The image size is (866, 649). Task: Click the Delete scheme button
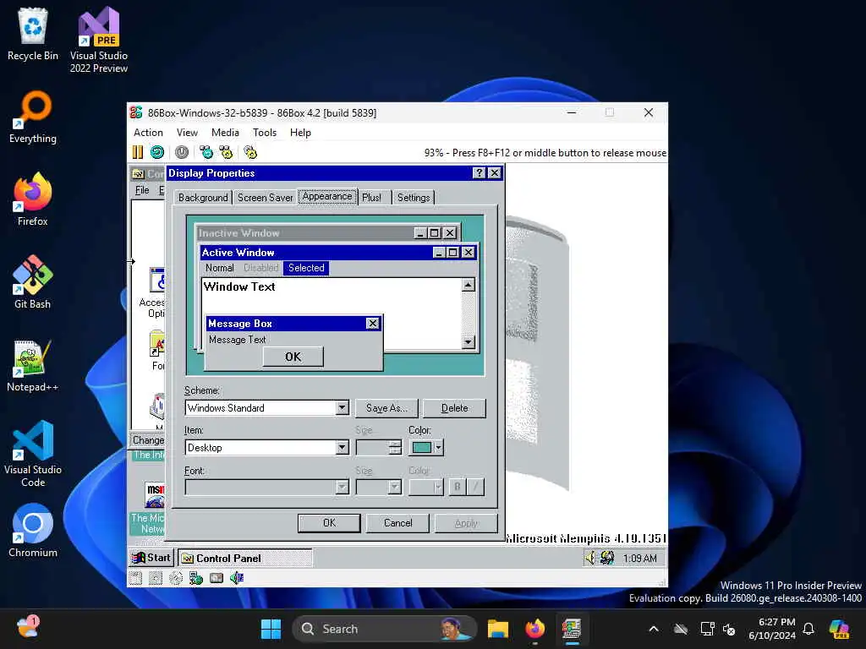(x=454, y=408)
